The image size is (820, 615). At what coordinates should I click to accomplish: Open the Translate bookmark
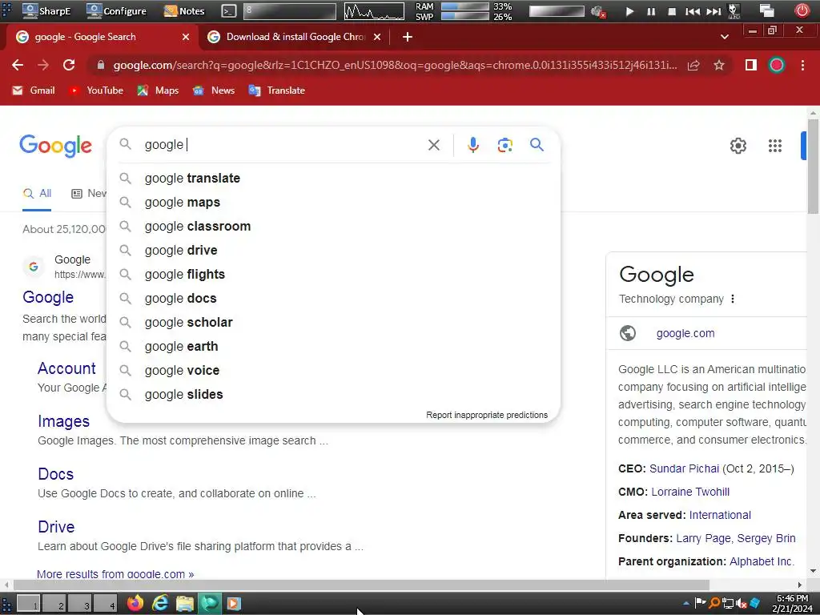point(276,90)
